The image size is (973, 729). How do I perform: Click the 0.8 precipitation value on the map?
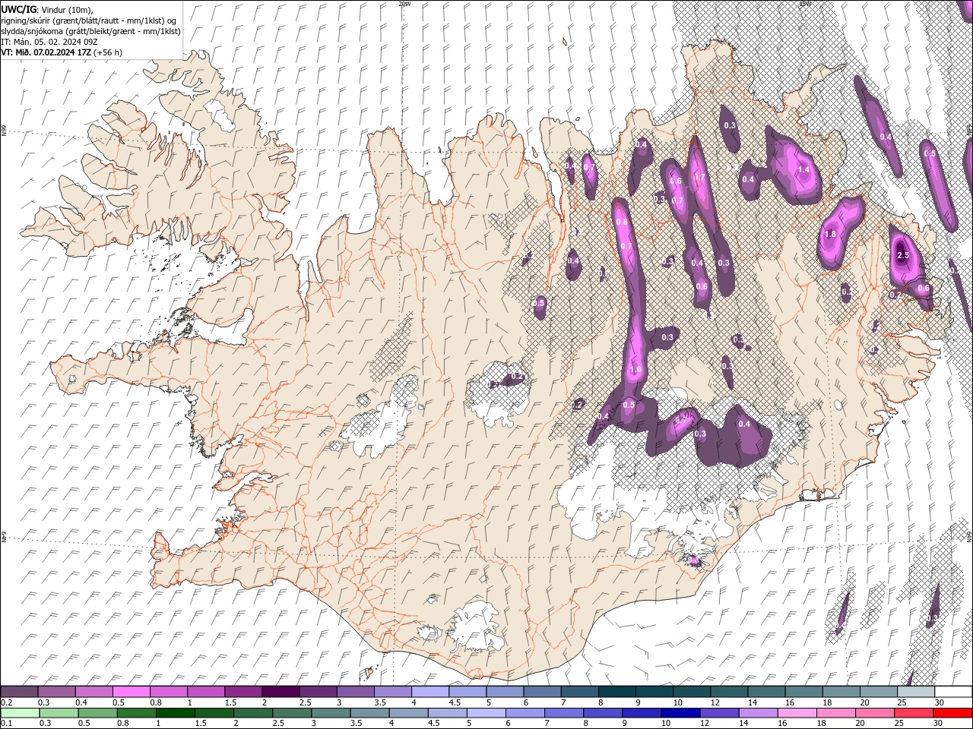[622, 222]
